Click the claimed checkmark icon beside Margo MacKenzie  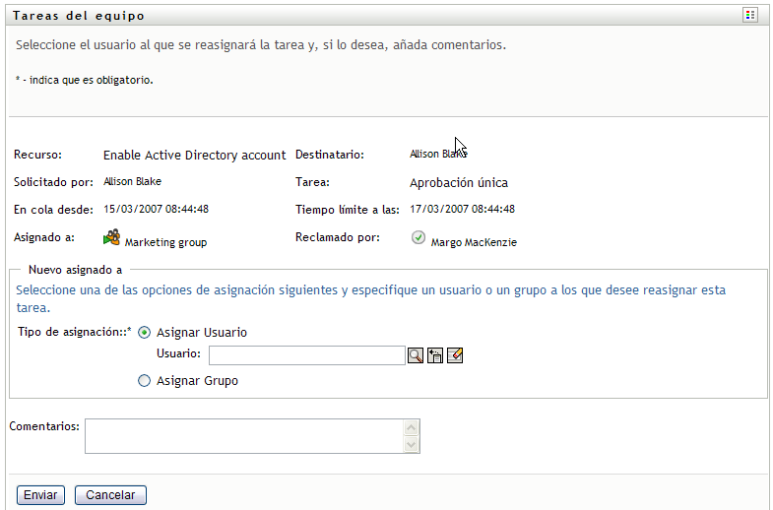tap(419, 237)
